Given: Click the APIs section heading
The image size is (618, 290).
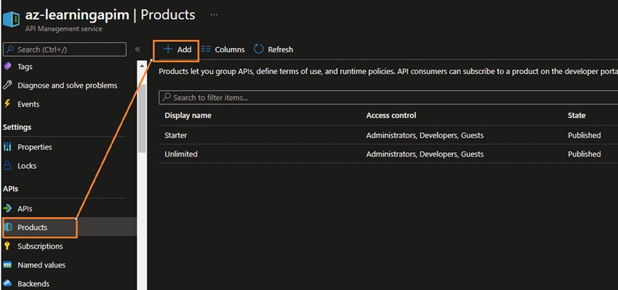Looking at the screenshot, I should click(10, 189).
